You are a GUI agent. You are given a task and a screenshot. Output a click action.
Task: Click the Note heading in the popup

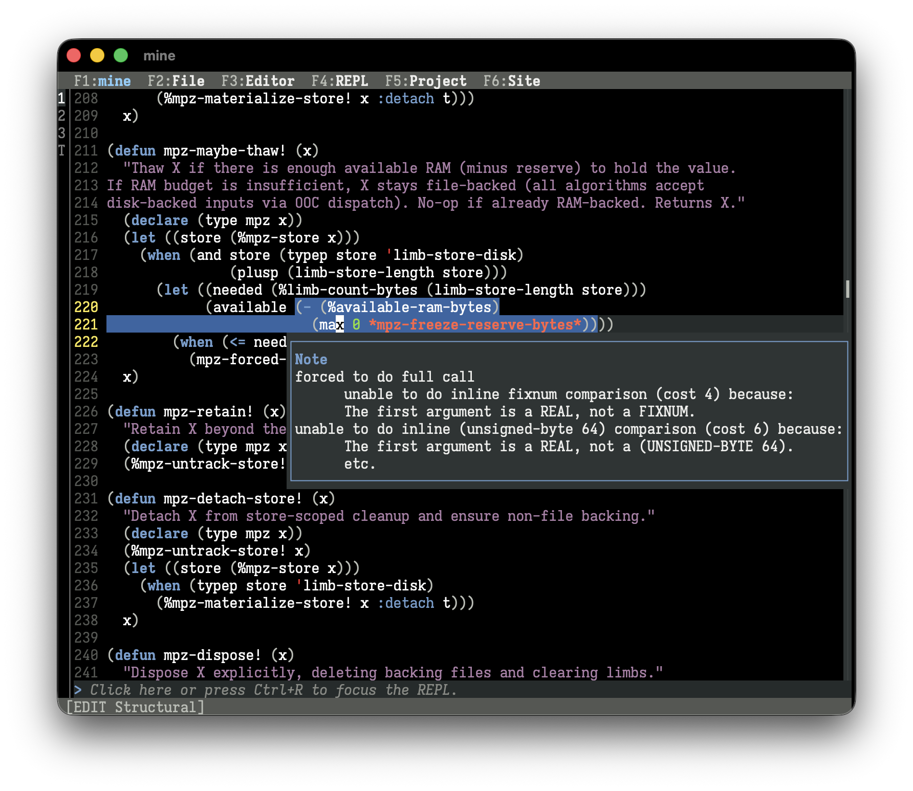(311, 359)
